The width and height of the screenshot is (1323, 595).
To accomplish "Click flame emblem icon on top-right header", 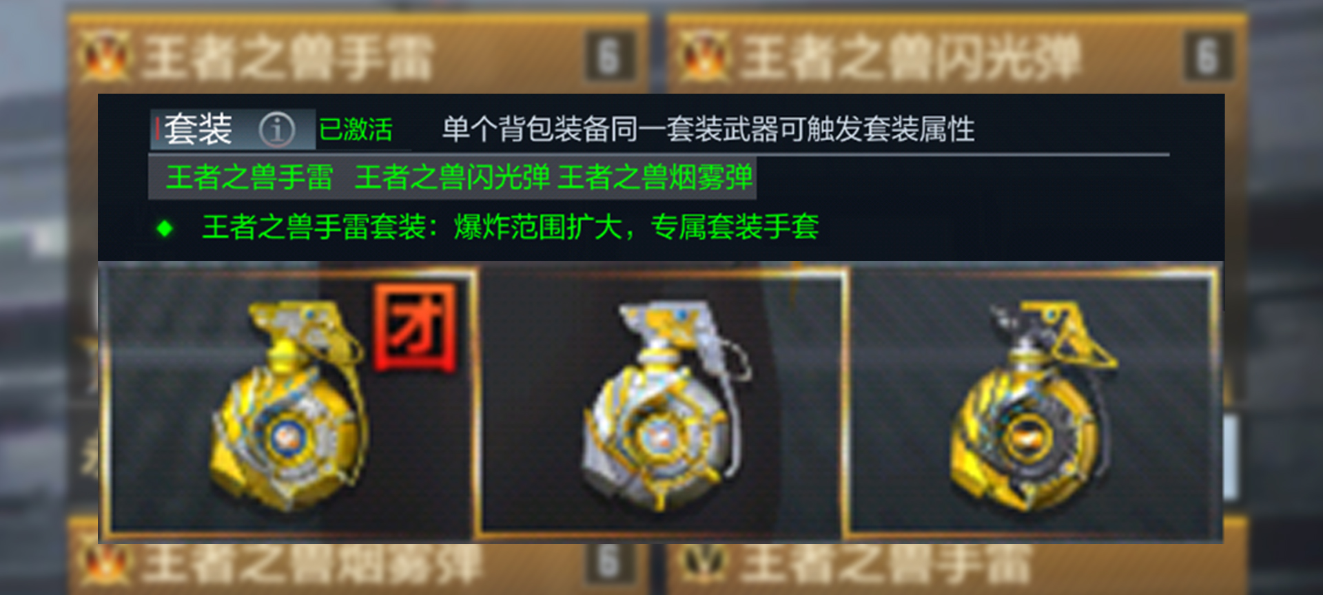I will [704, 56].
